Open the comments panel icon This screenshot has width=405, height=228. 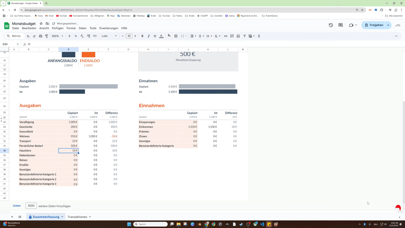pyautogui.click(x=340, y=25)
